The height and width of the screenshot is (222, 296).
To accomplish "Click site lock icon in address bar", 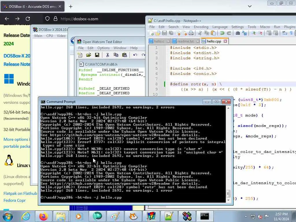I will (55, 19).
